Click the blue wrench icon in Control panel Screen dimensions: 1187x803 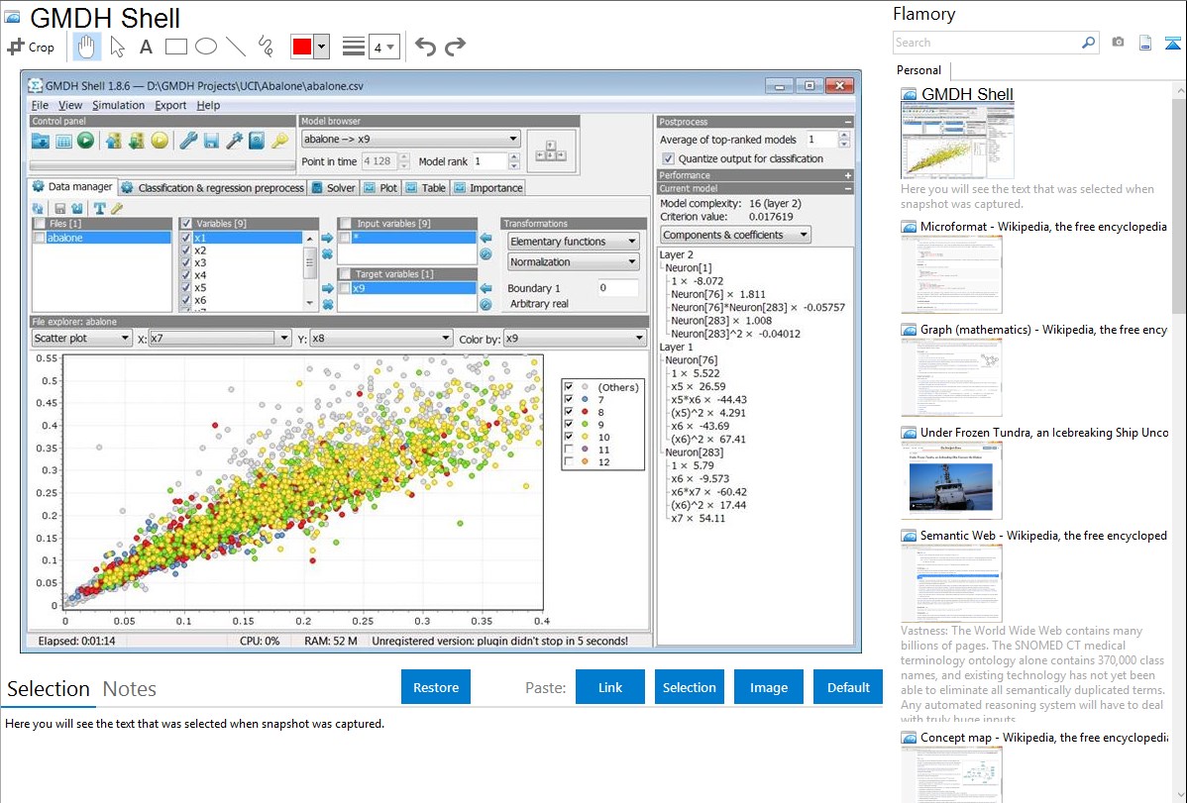coord(187,140)
